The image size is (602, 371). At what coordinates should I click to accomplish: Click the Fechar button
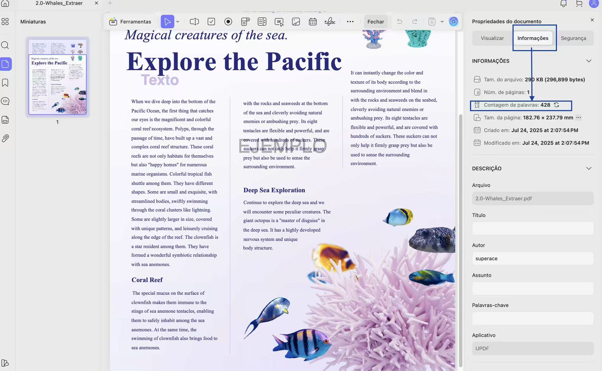point(375,22)
